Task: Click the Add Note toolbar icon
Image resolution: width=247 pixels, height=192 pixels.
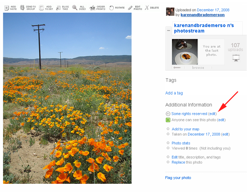Action: (7, 8)
